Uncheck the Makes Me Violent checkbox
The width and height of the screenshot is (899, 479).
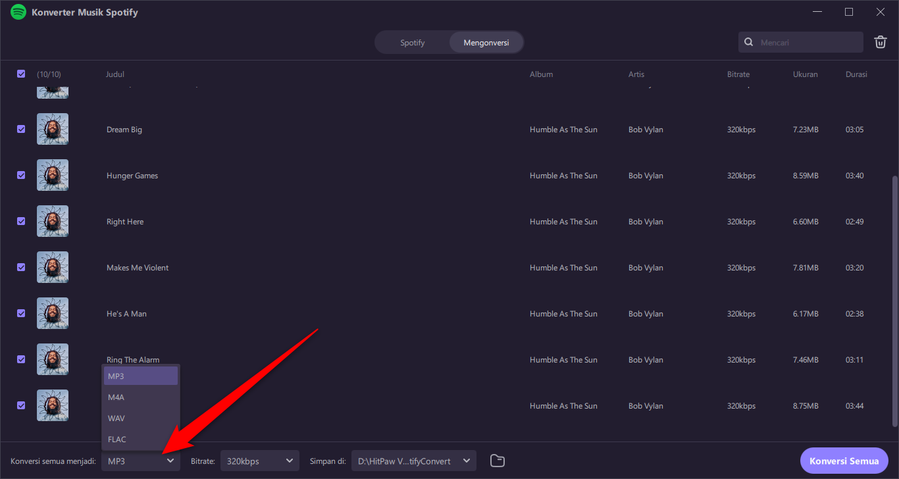[21, 267]
